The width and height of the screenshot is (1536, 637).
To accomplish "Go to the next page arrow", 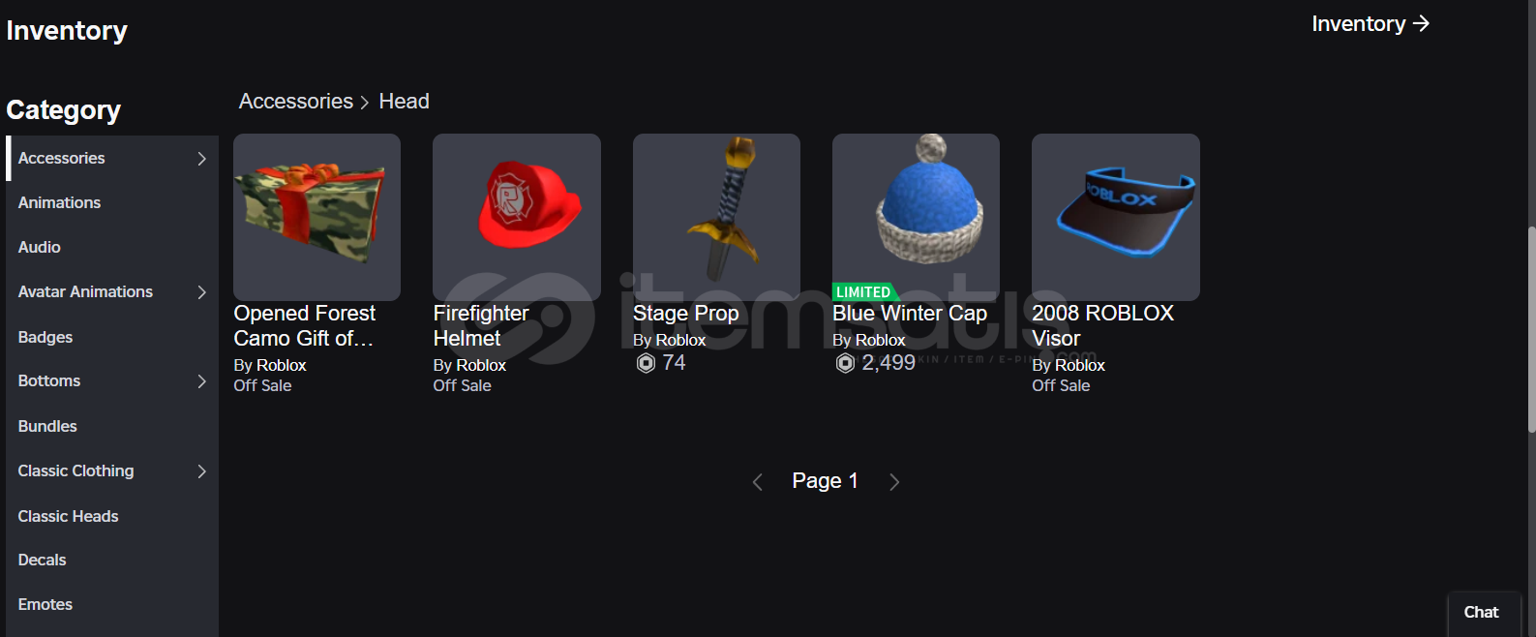I will coord(894,482).
